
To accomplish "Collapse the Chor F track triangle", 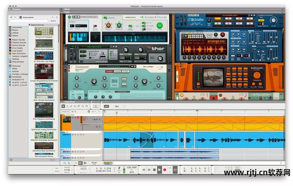I will 61,155.
